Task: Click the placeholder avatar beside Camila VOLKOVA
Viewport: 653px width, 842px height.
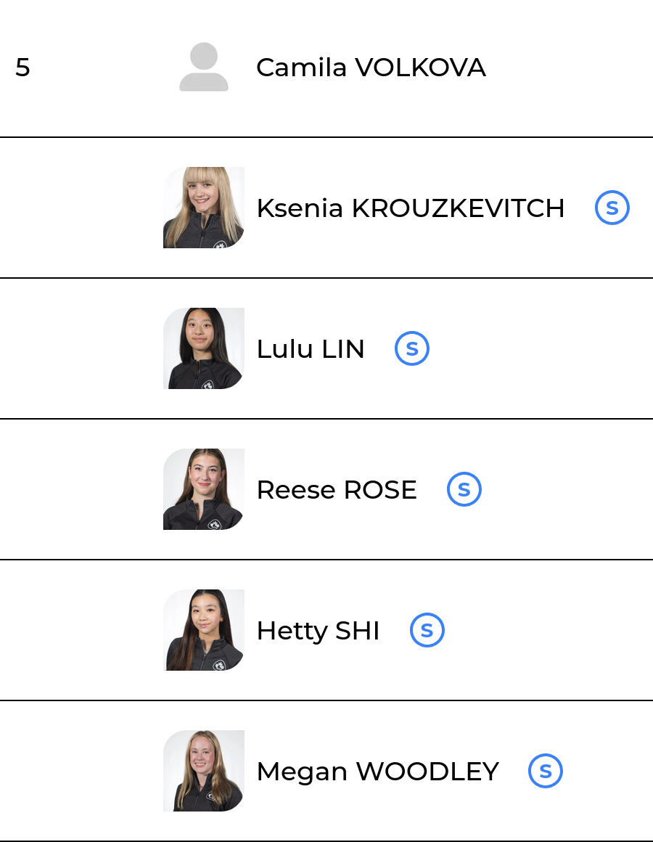Action: pyautogui.click(x=204, y=67)
